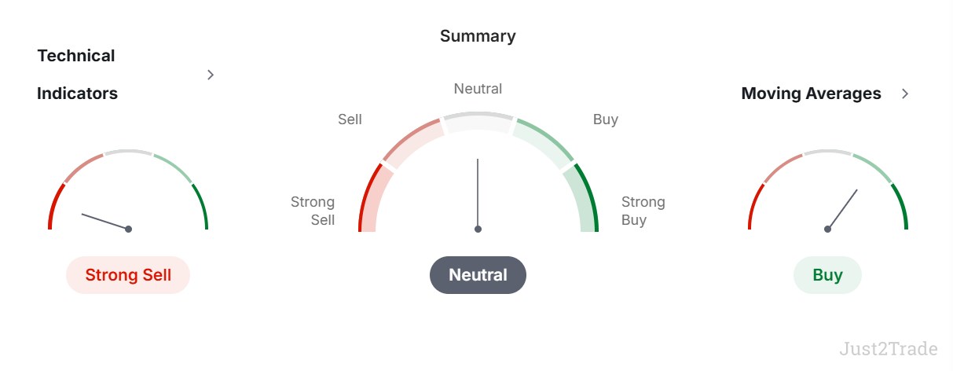The height and width of the screenshot is (371, 953).
Task: Open the Moving Averages chevron arrow
Action: coord(905,94)
